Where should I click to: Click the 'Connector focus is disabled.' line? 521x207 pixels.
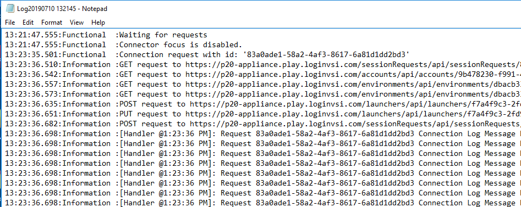coord(181,45)
